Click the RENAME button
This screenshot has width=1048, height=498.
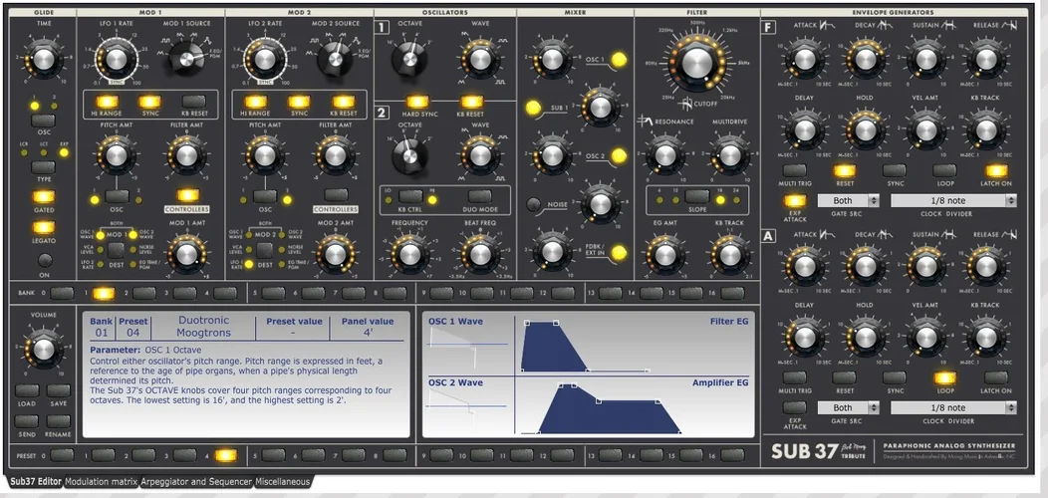[59, 420]
